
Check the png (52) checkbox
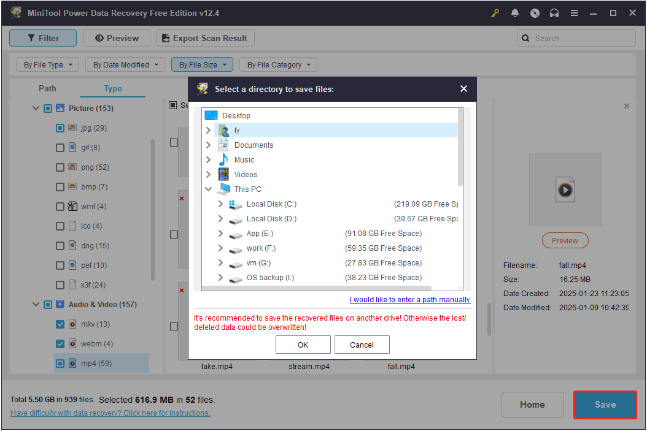pyautogui.click(x=60, y=167)
